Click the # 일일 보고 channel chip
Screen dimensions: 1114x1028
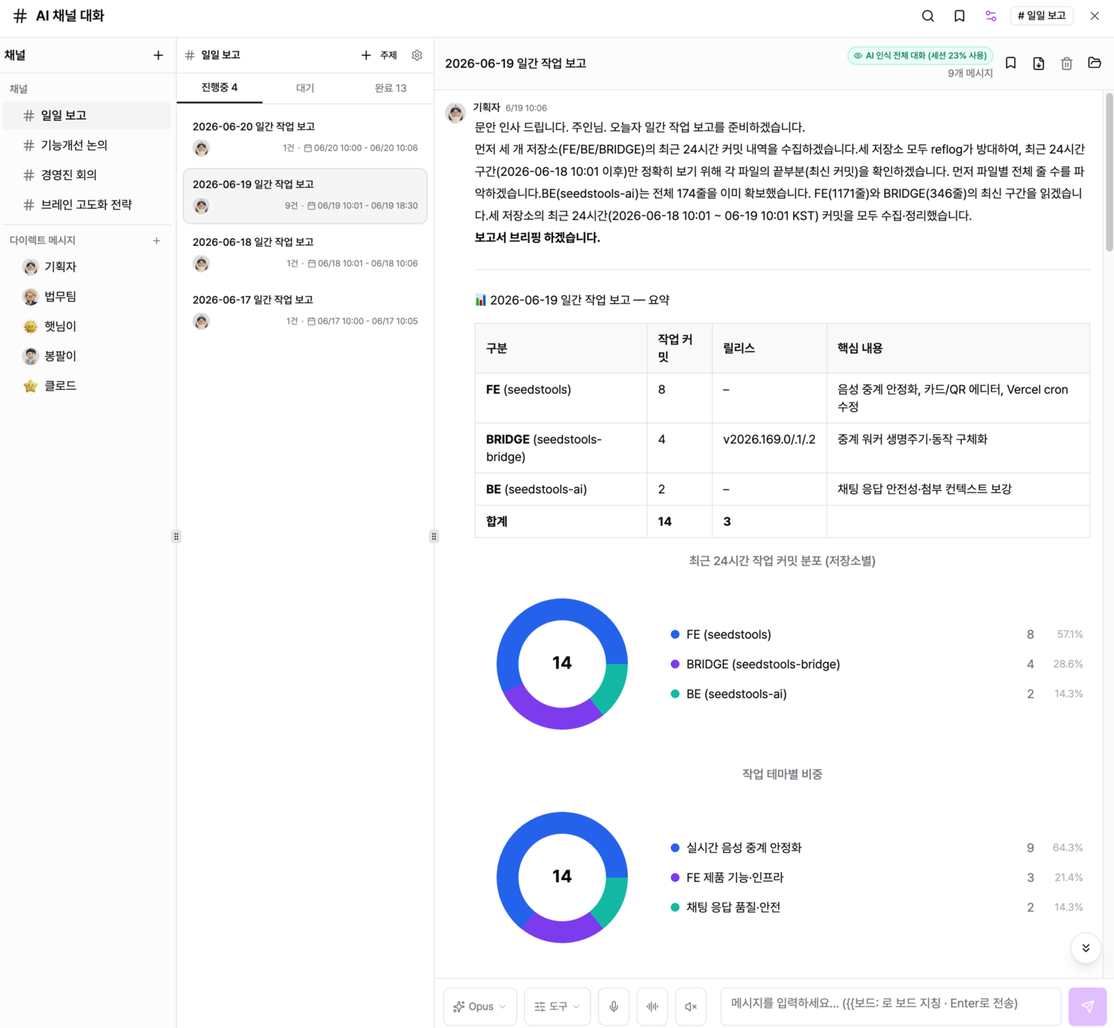pos(1042,16)
